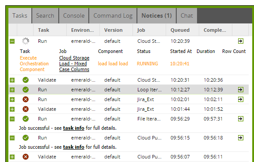Viewport: 254px width, 162px height.
Task: Open task details arrow for running Cloud St... task
Action: [241, 41]
